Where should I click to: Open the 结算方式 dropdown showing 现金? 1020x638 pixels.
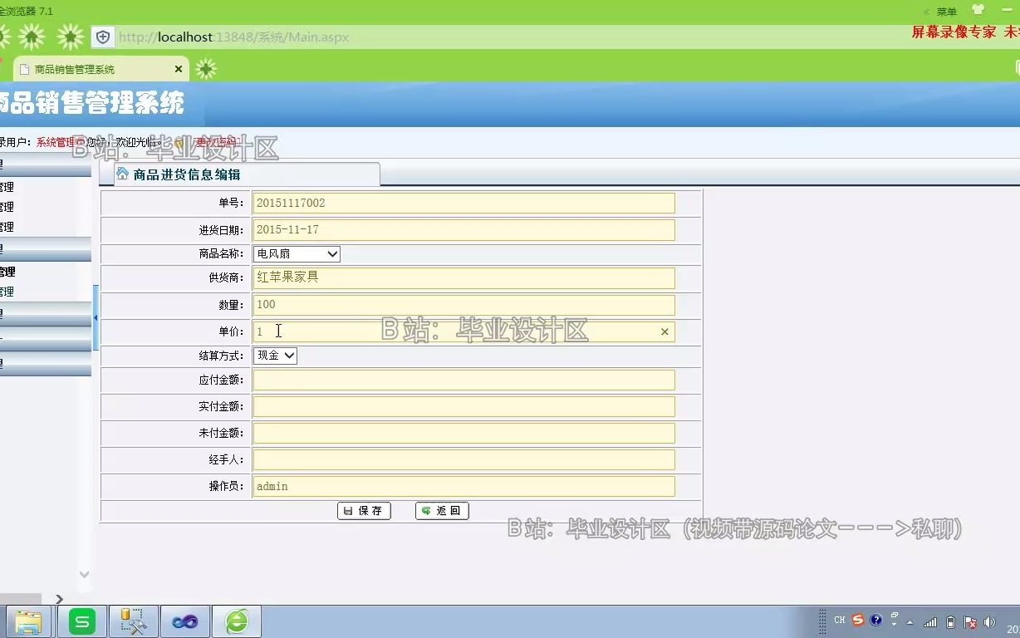[x=285, y=356]
